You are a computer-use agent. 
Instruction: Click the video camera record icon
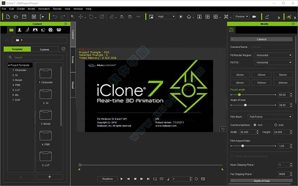coord(254,17)
